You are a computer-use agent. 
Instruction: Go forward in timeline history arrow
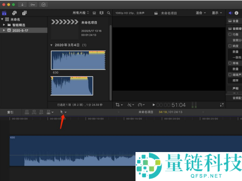203,112
